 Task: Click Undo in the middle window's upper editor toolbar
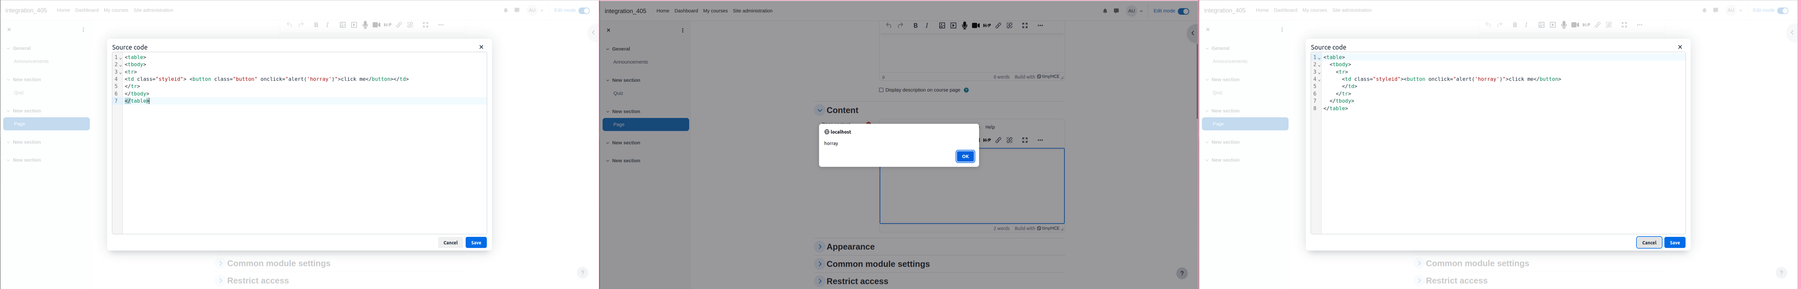click(x=889, y=26)
